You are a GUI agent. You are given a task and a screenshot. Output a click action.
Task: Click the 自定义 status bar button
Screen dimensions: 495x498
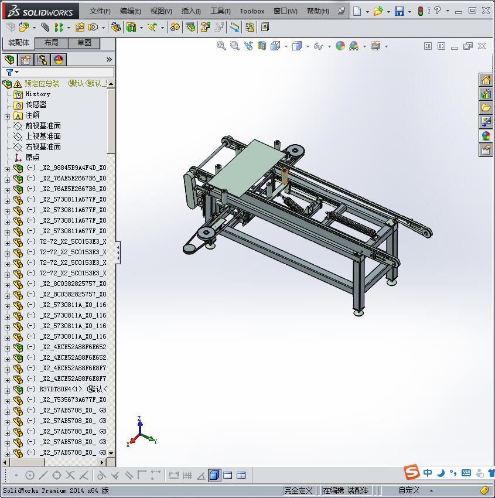(409, 490)
